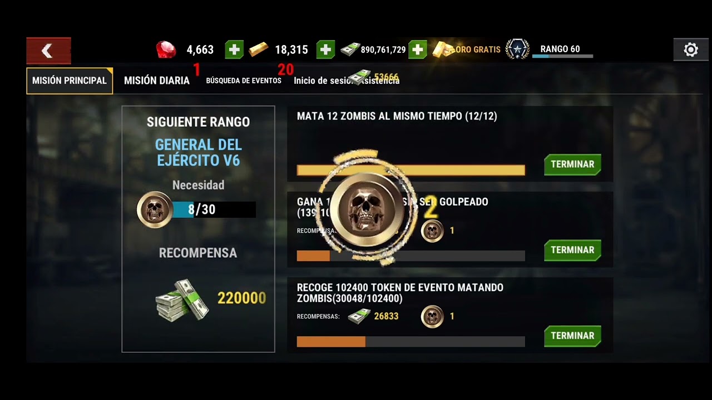712x400 pixels.
Task: Open the Búsqueda de Eventos tab
Action: 244,81
